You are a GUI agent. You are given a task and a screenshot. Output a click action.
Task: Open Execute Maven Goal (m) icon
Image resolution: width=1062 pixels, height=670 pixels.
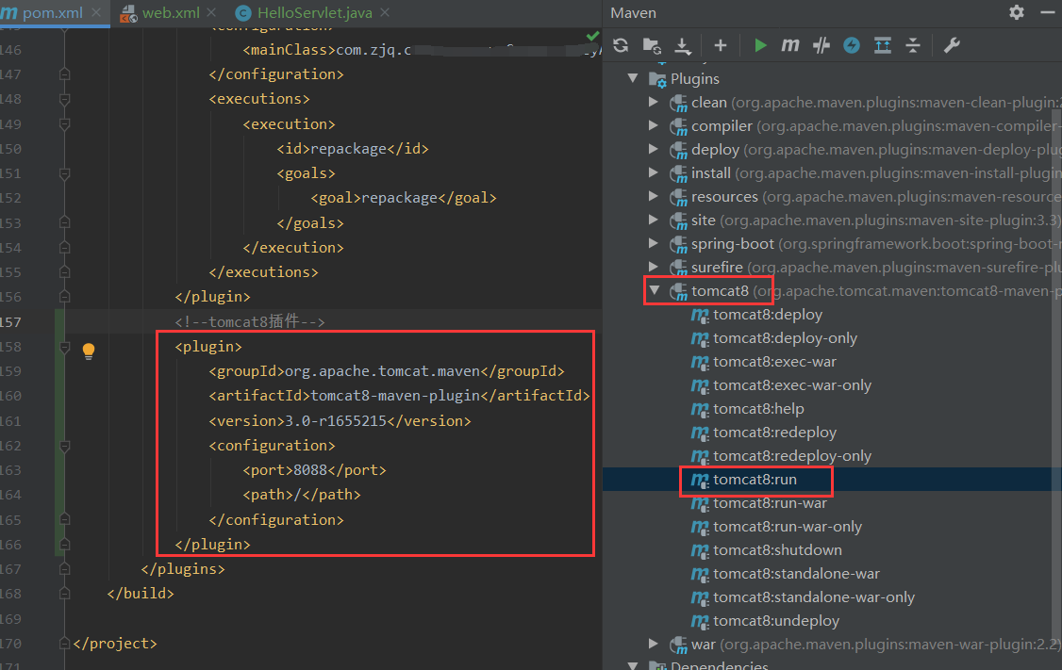tap(790, 45)
